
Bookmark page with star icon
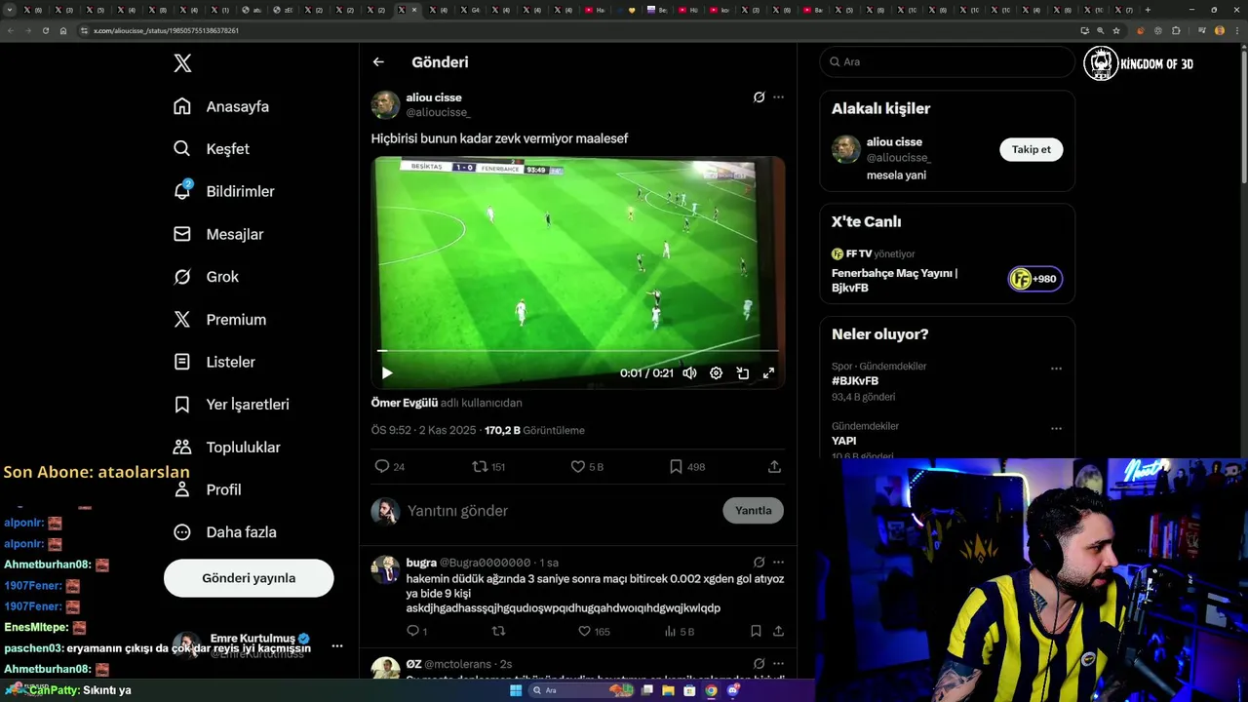pos(1116,30)
